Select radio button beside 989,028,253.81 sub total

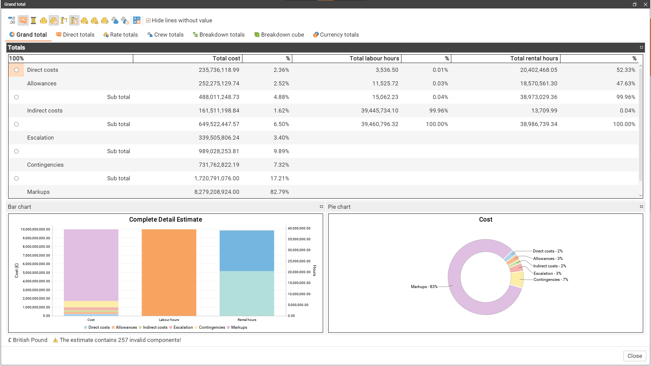16,151
